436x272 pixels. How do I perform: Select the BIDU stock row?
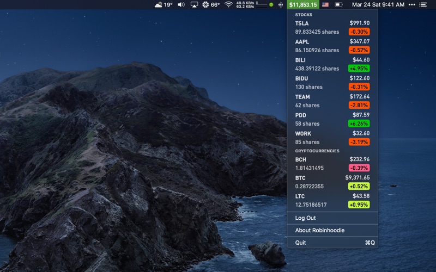(x=332, y=83)
